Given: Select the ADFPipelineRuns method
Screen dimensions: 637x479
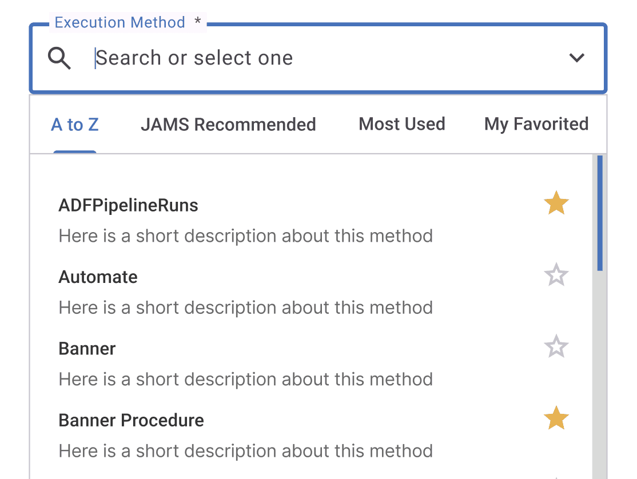Looking at the screenshot, I should 128,206.
